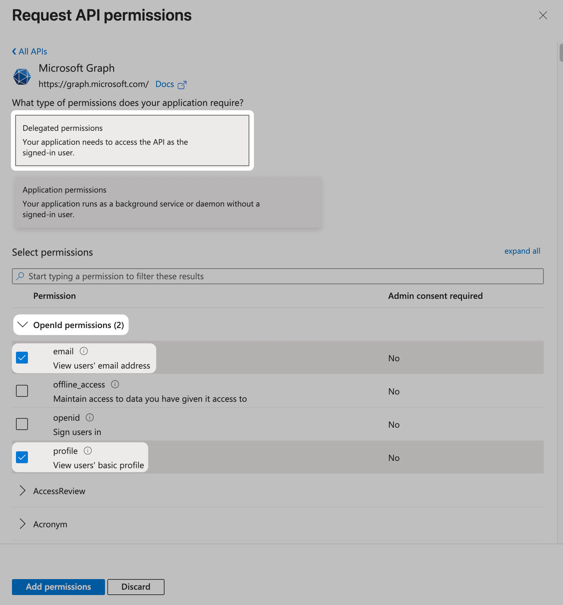
Task: View info tooltip for email permission
Action: pyautogui.click(x=84, y=351)
